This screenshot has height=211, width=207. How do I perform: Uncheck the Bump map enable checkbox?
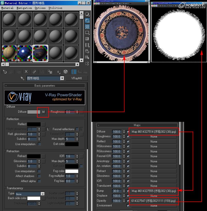coord(128,191)
